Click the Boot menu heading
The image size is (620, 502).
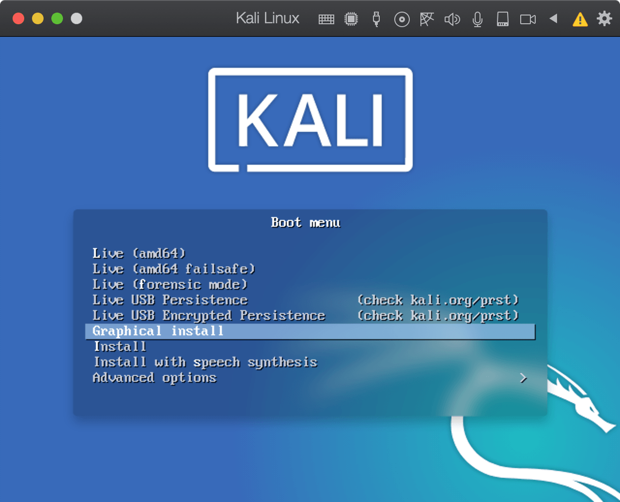306,222
